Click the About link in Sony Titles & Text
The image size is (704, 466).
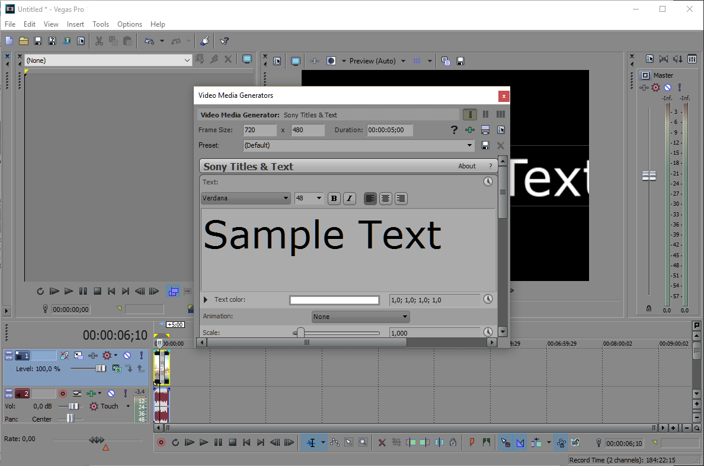(467, 166)
